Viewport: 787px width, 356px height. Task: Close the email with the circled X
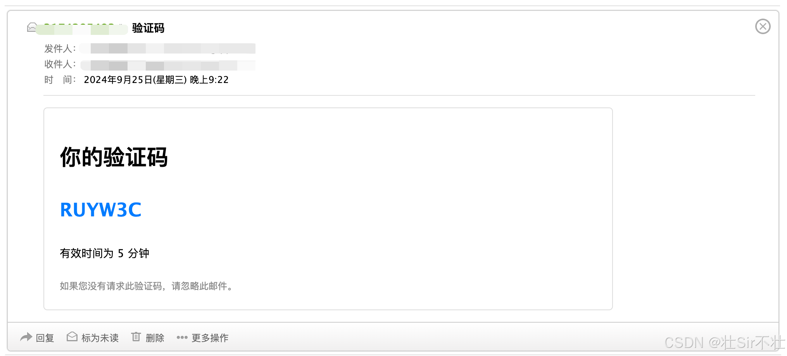tap(763, 26)
